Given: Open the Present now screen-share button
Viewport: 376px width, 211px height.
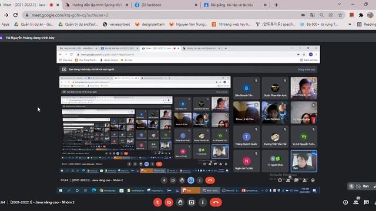Looking at the screenshot, I should 192,202.
